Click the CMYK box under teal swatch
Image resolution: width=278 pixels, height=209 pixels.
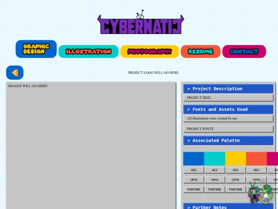tap(215, 180)
